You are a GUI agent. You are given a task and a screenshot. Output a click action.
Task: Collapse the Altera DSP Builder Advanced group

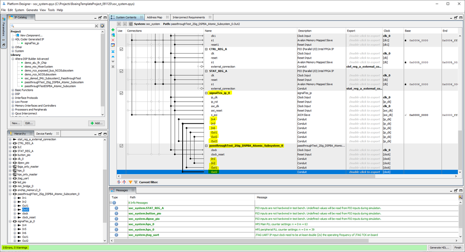[13, 59]
